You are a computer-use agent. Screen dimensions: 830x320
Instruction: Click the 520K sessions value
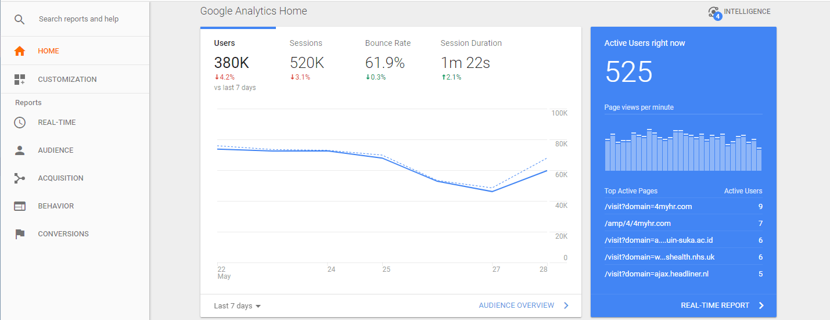pyautogui.click(x=307, y=63)
